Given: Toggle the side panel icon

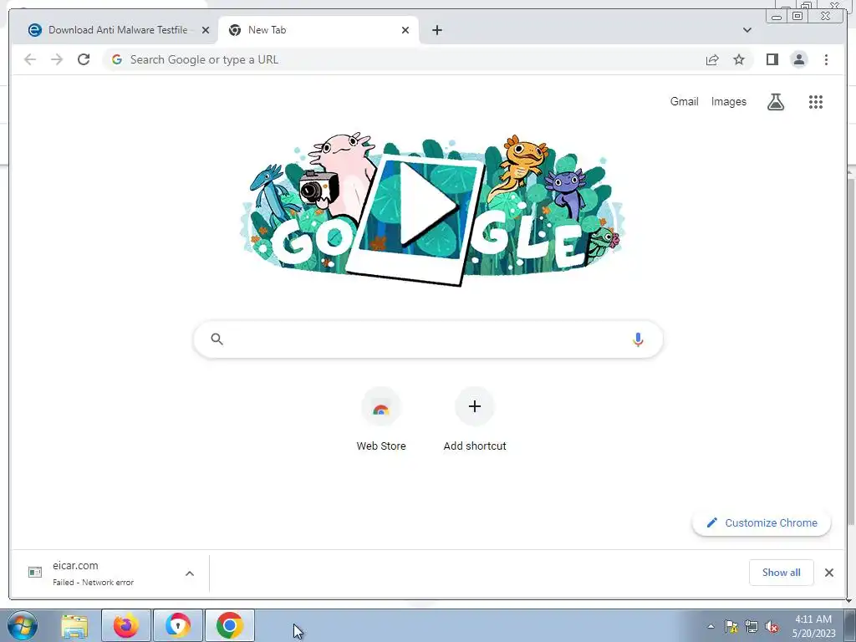Looking at the screenshot, I should tap(772, 59).
